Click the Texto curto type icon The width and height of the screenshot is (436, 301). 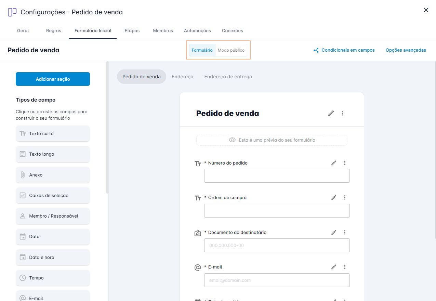tap(23, 133)
